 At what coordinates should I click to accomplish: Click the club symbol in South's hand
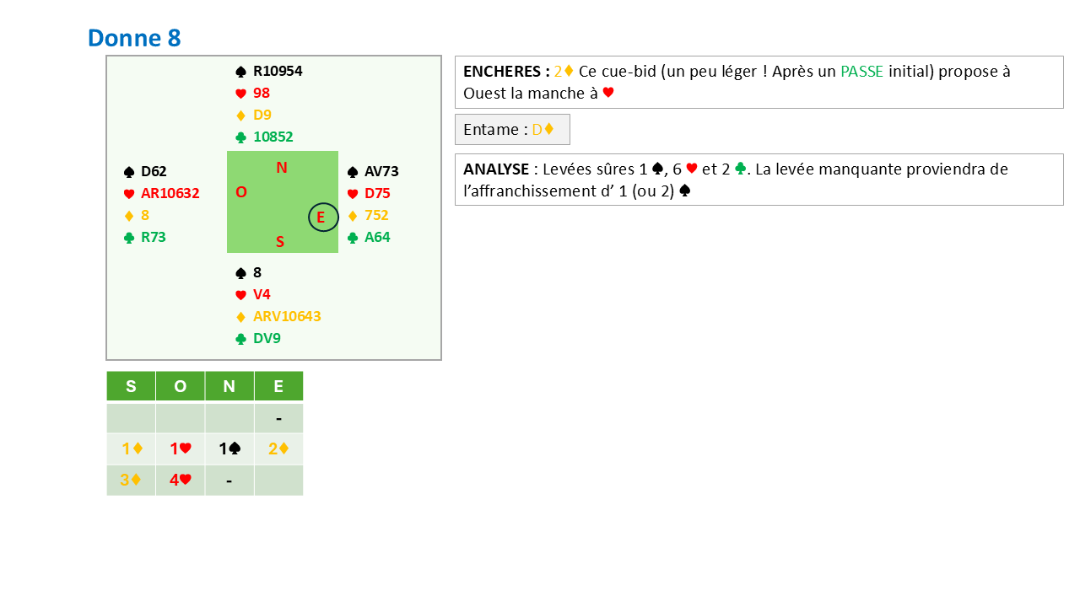click(x=241, y=339)
